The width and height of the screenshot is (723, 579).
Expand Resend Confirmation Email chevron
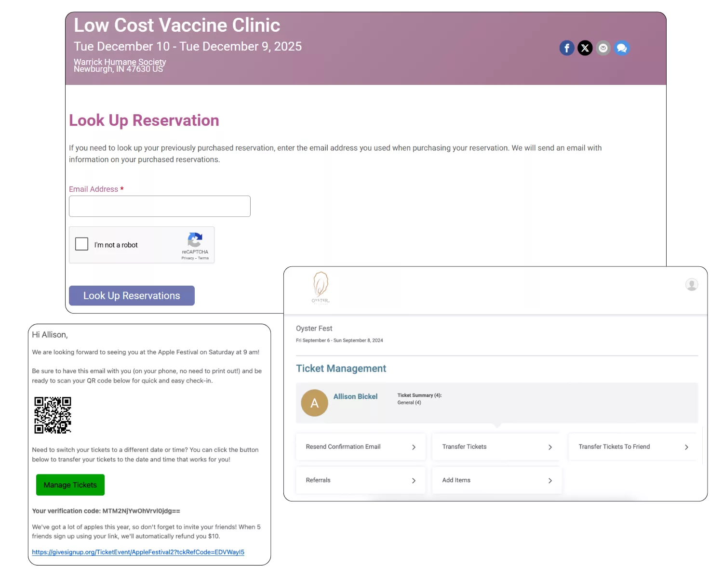(x=414, y=447)
